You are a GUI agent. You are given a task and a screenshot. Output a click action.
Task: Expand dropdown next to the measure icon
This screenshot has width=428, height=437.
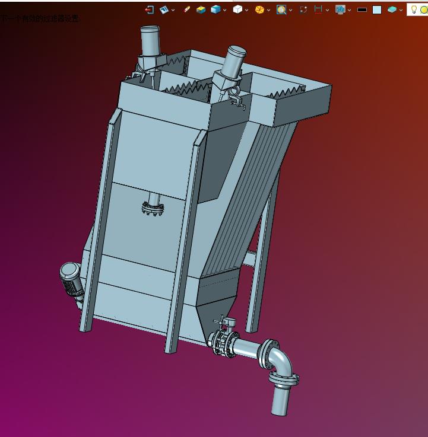[x=327, y=10]
